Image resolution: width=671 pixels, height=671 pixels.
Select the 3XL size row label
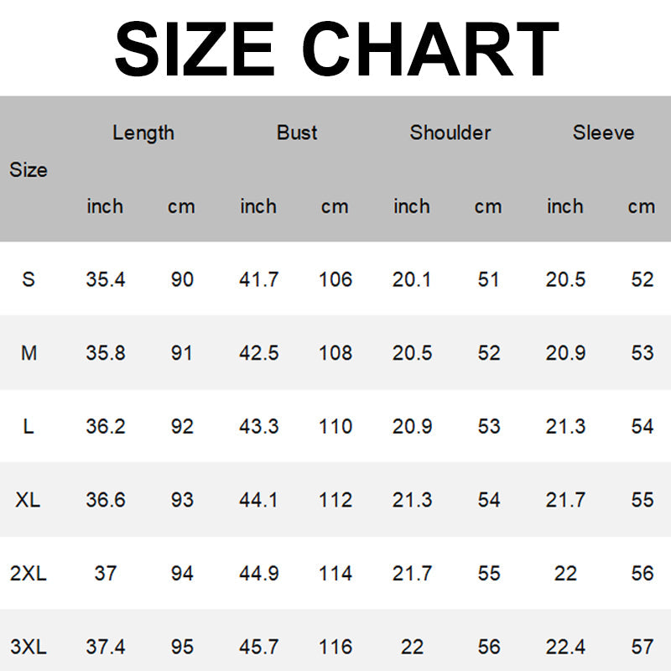[x=29, y=647]
